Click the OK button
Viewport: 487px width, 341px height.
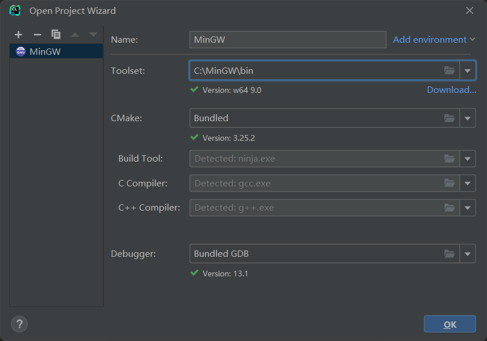pyautogui.click(x=449, y=324)
